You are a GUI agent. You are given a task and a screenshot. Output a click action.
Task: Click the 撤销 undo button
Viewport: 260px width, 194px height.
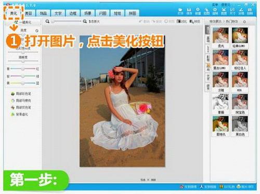pos(144,21)
